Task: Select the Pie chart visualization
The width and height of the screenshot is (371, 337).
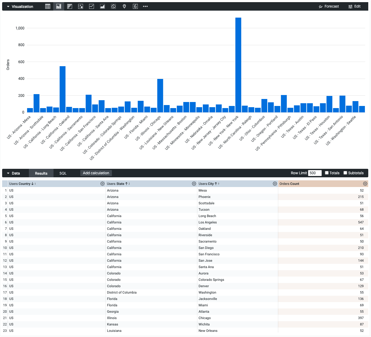Action: (x=113, y=6)
